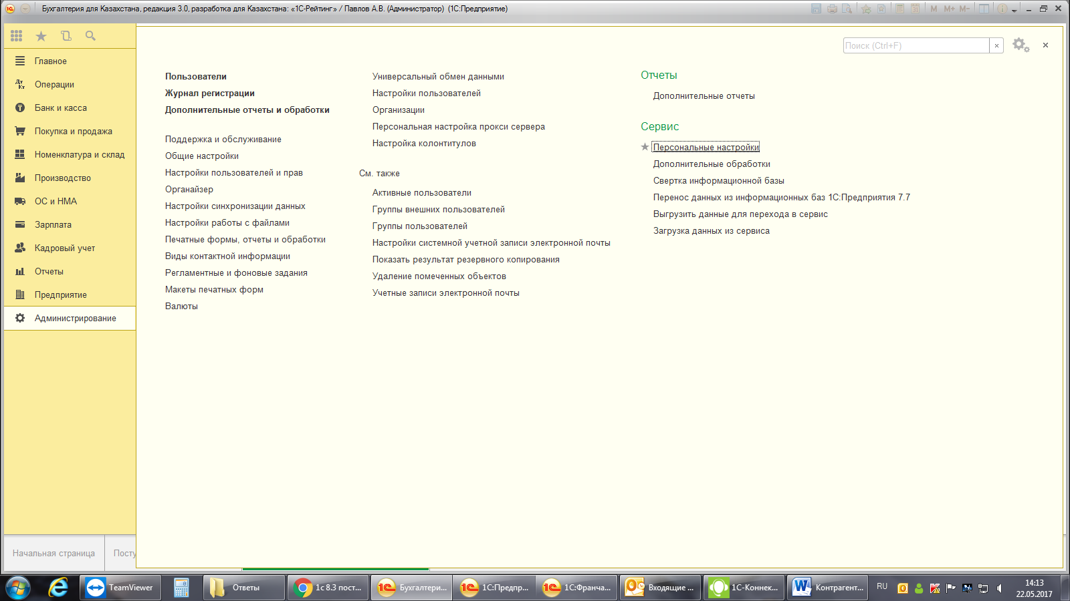Open Настройки пользователей и прав
The width and height of the screenshot is (1070, 601).
[234, 172]
